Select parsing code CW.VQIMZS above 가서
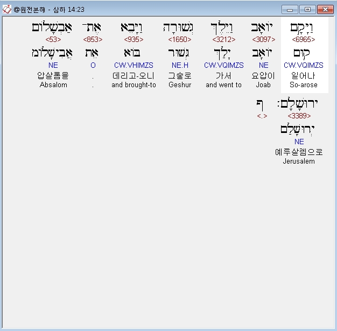This screenshot has height=331, width=337. coord(224,65)
